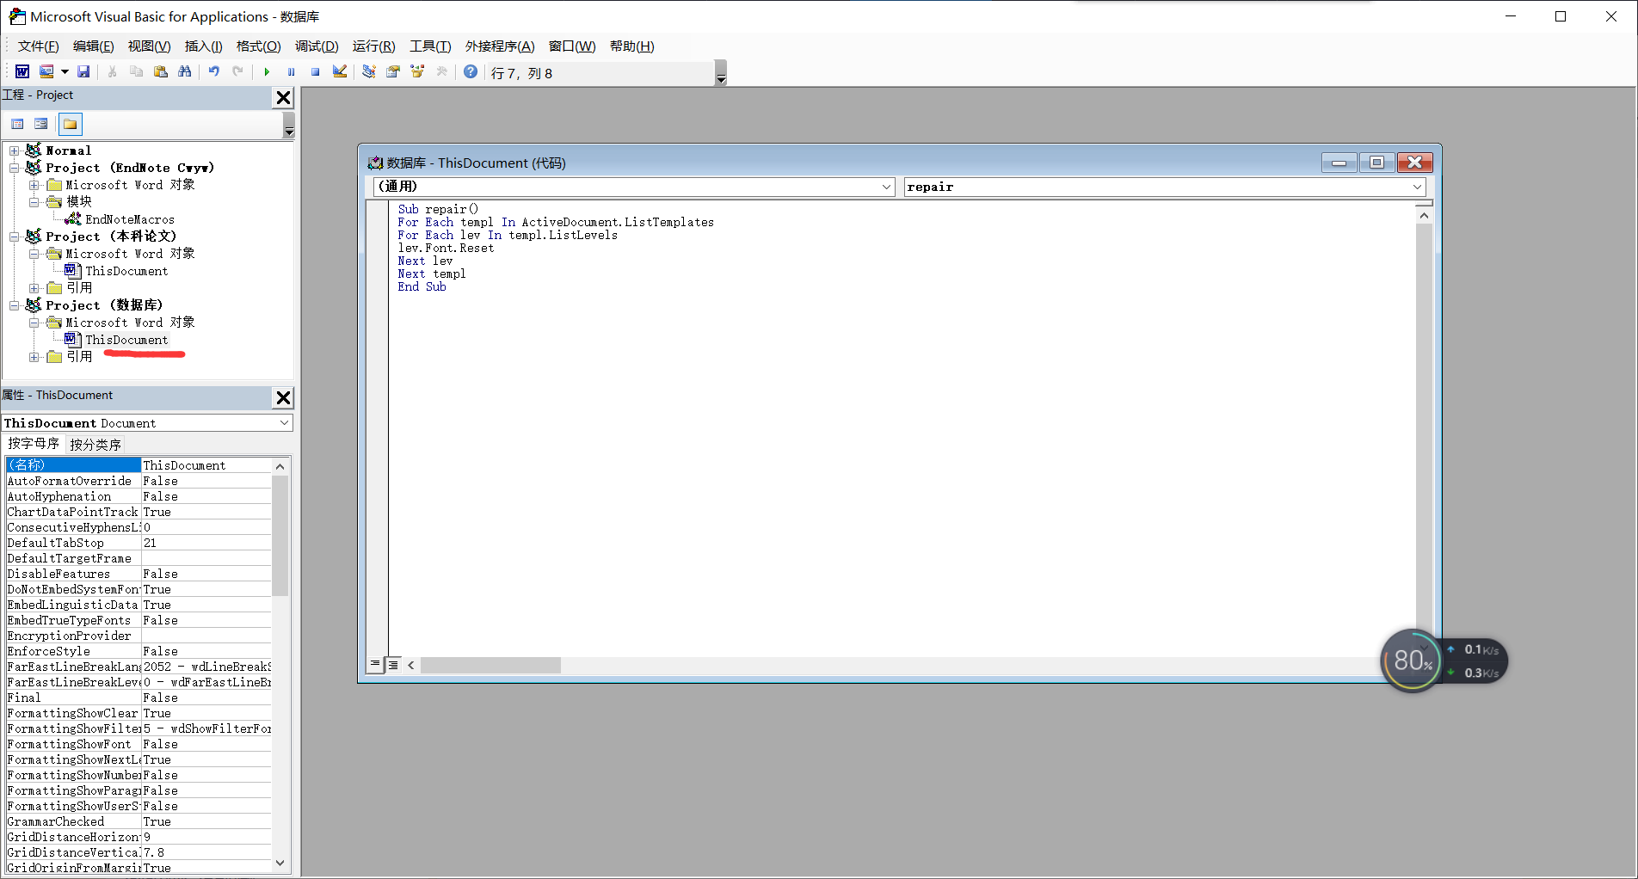Collapse Project (EndNote Cwyw) node
Screen dimensions: 1638x879
tap(14, 168)
